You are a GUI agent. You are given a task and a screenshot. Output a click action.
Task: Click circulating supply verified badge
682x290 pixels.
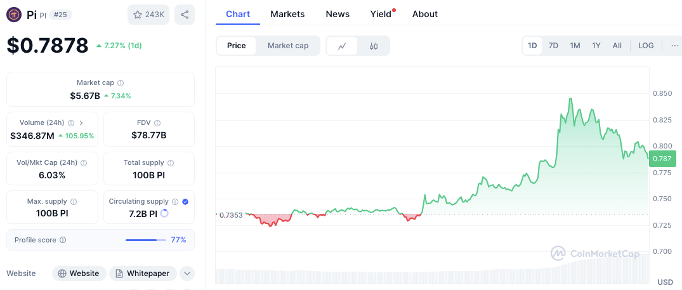tap(185, 201)
